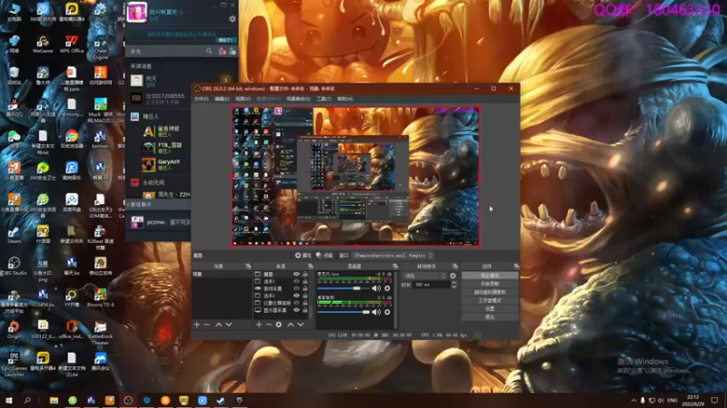727x408 pixels.
Task: Switch to 工作室模式 studio mode
Action: [490, 301]
